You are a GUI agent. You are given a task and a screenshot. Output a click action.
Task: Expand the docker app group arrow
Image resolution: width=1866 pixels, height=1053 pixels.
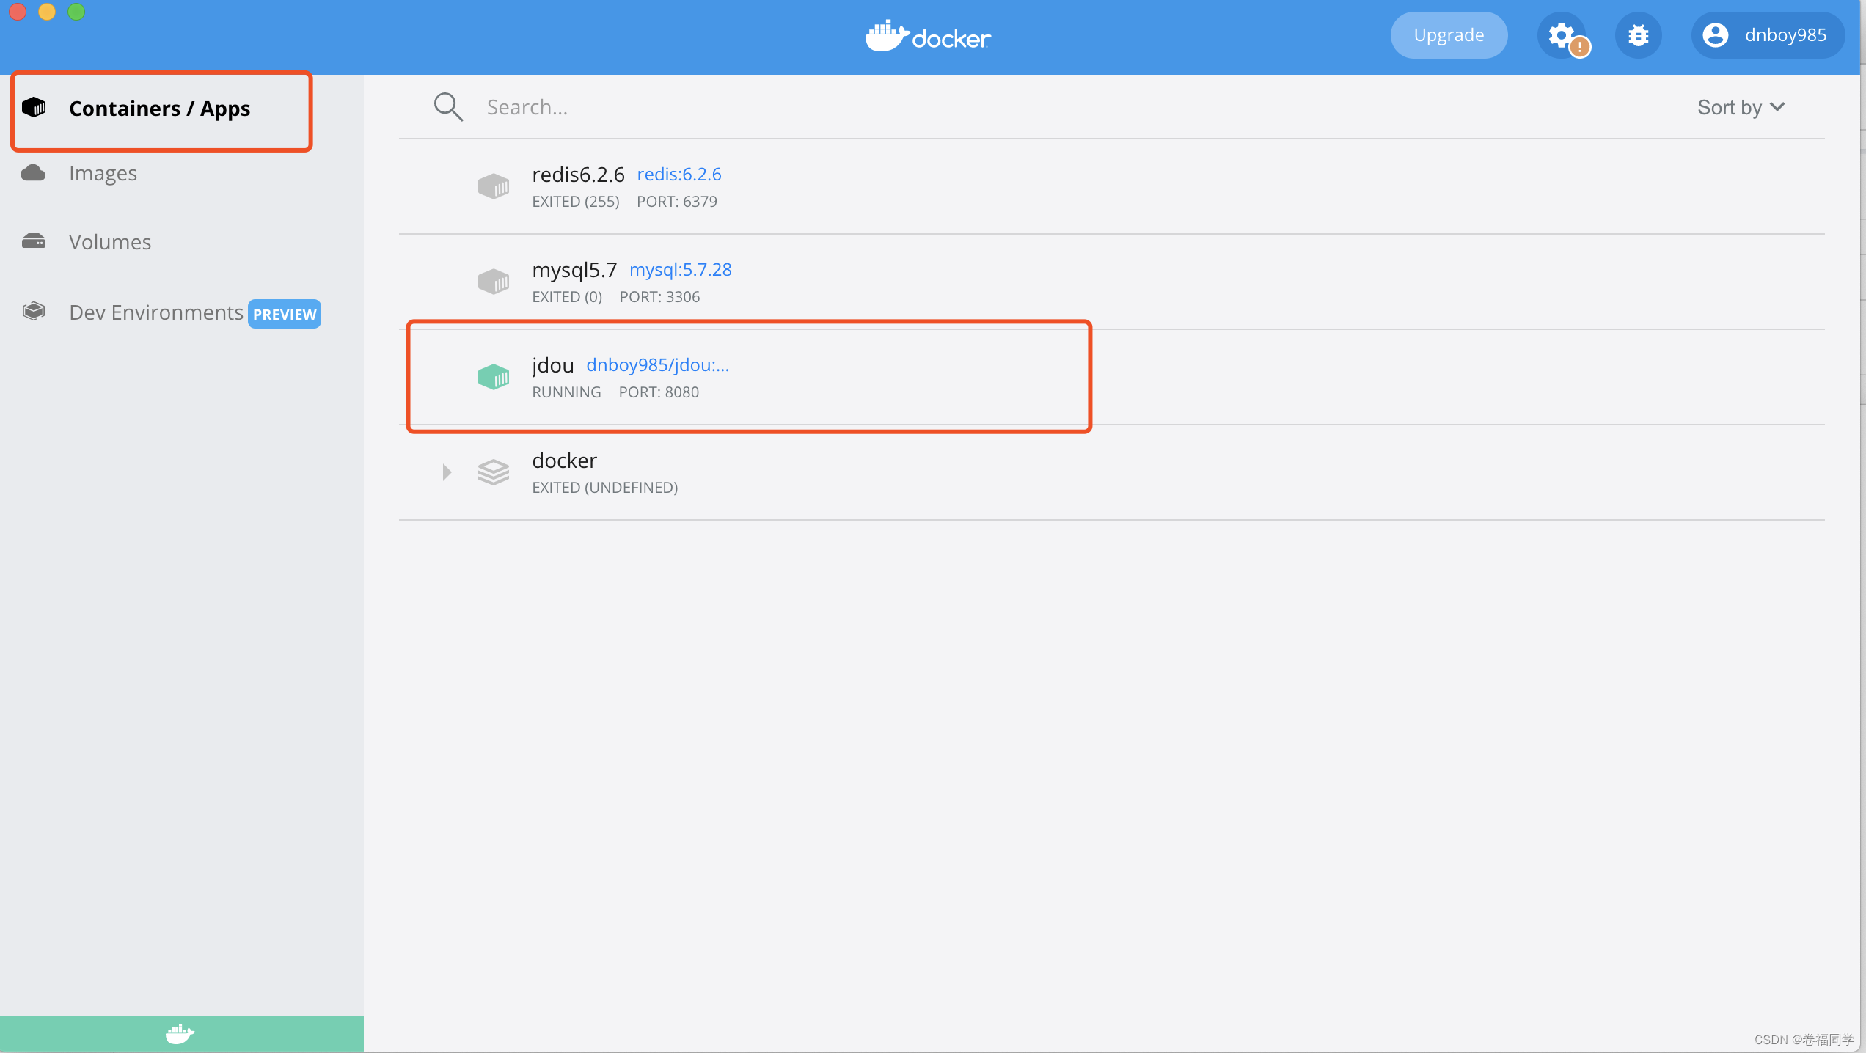pos(447,472)
